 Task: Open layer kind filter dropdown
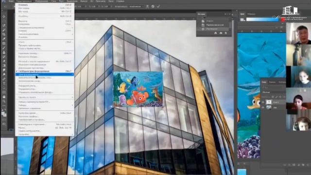273,87
